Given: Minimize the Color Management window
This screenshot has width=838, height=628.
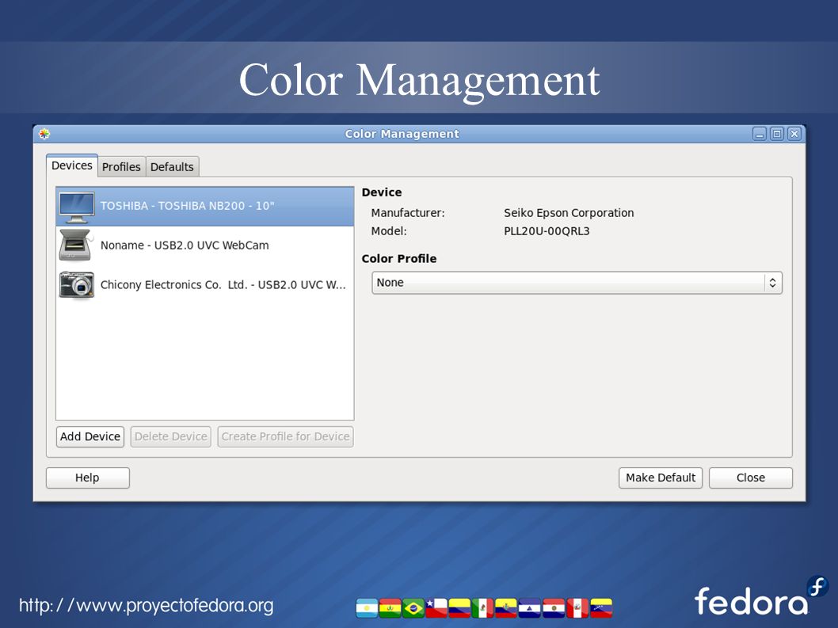Looking at the screenshot, I should point(760,134).
